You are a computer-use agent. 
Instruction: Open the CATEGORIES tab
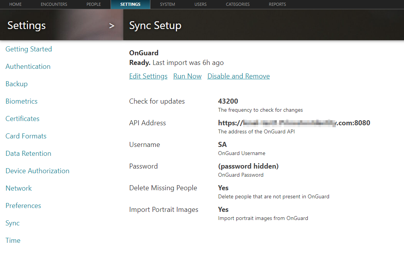tap(238, 4)
